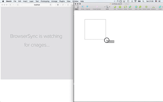Select the Scissors tool
The image size is (163, 102).
153,7
